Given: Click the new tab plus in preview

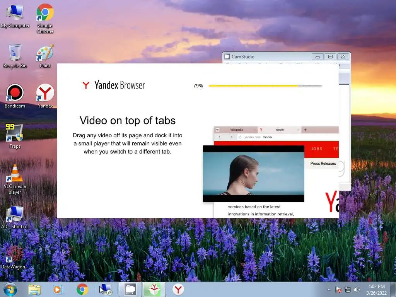Looking at the screenshot, I should point(305,130).
